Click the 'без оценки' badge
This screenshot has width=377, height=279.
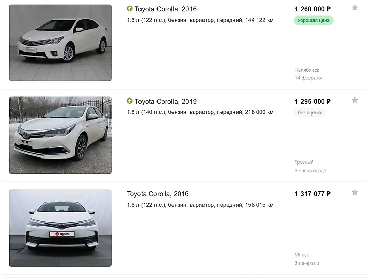[310, 112]
